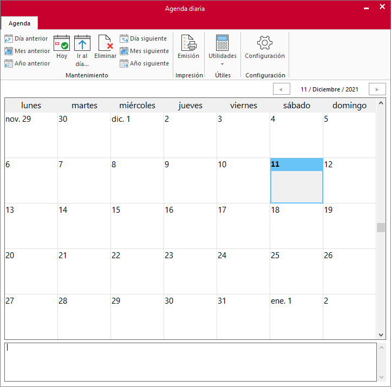Viewport: 391px width, 387px height.
Task: Click the notes text area
Action: pos(191,362)
